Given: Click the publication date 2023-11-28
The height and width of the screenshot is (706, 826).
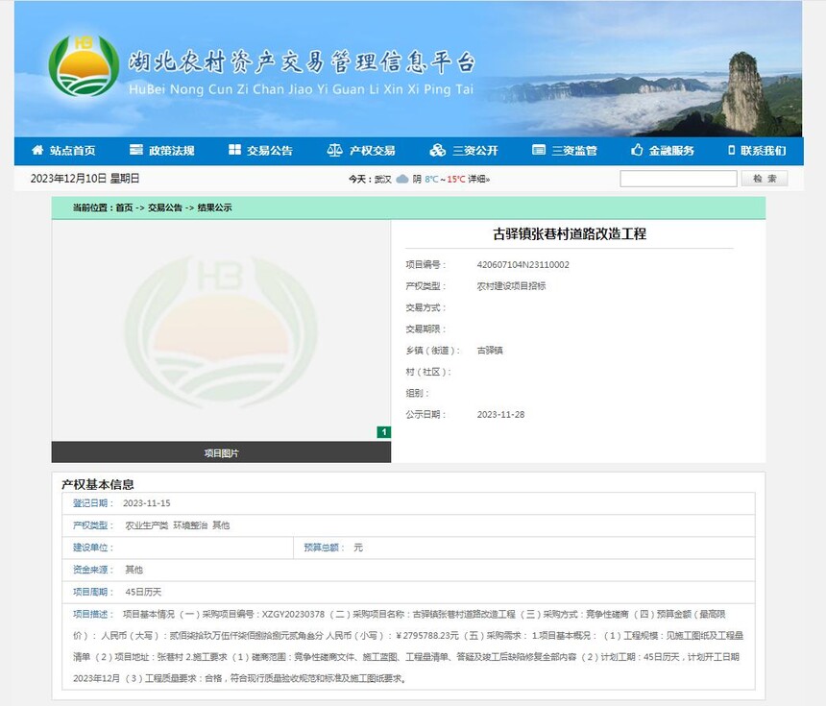Looking at the screenshot, I should pyautogui.click(x=501, y=415).
